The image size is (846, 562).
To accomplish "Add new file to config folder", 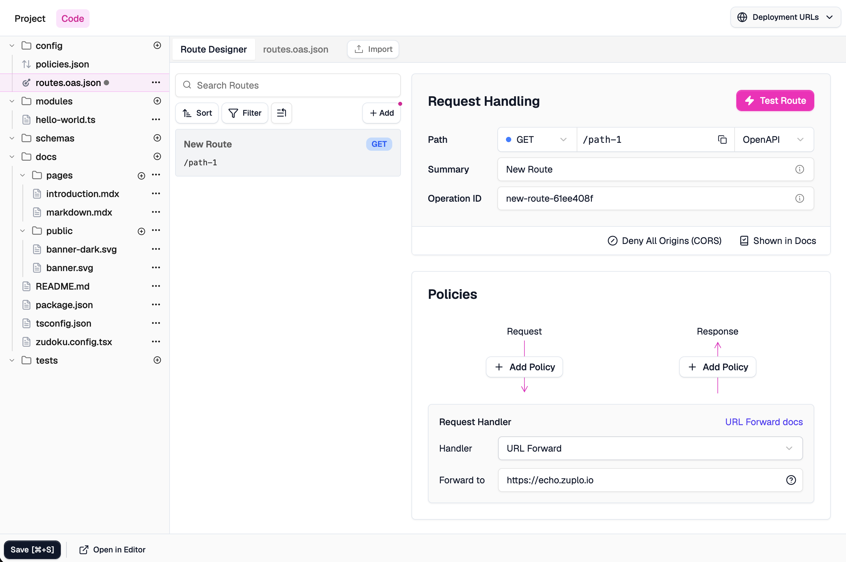I will coord(157,46).
